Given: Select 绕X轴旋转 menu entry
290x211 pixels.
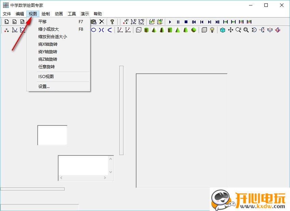Looking at the screenshot, I should tap(48, 44).
